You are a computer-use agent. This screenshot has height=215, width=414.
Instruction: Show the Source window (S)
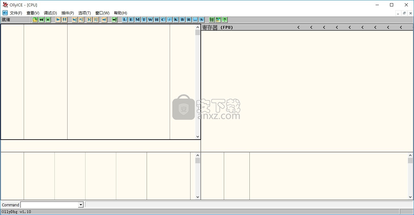(x=202, y=20)
